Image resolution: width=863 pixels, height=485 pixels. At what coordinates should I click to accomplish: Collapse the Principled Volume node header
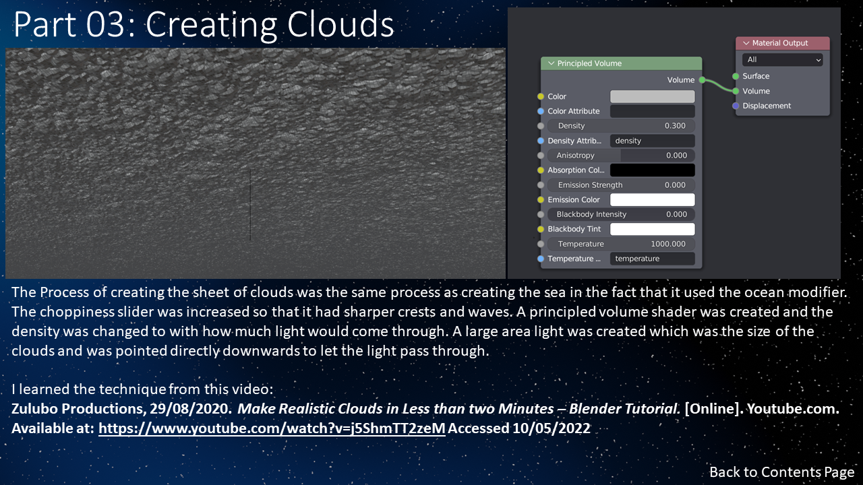[551, 63]
